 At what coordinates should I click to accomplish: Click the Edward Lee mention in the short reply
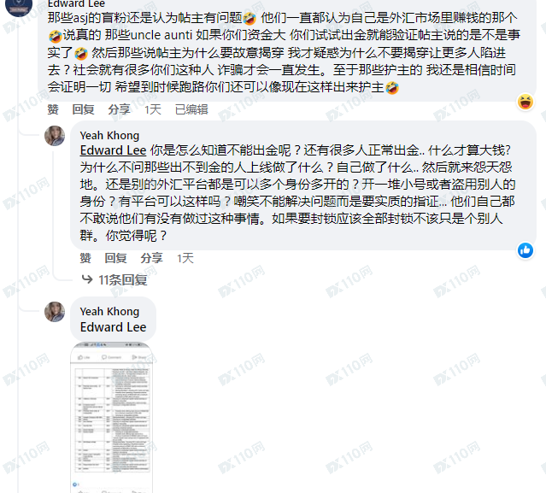(113, 327)
